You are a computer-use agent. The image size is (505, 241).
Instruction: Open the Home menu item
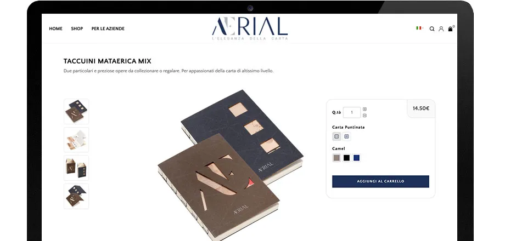pyautogui.click(x=56, y=28)
